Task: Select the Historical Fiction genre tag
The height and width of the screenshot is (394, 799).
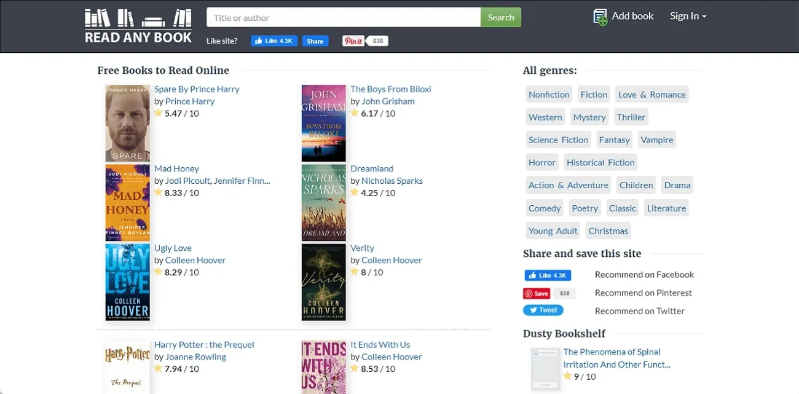Action: [600, 163]
